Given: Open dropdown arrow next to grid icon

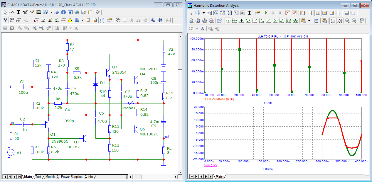Looking at the screenshot, I should pyautogui.click(x=83, y=20).
